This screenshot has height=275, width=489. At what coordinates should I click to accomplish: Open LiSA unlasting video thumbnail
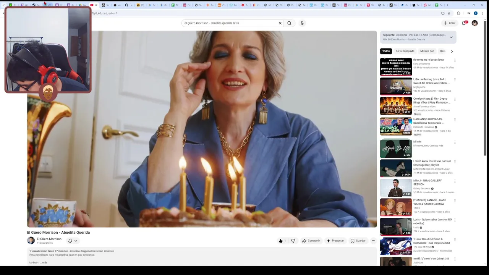396,86
